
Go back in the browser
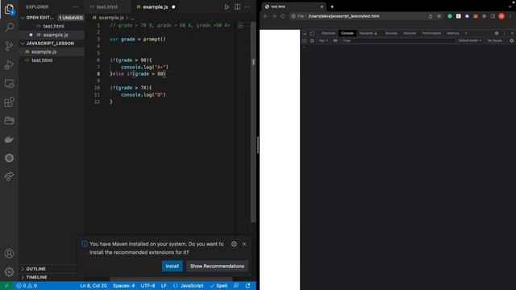(265, 16)
